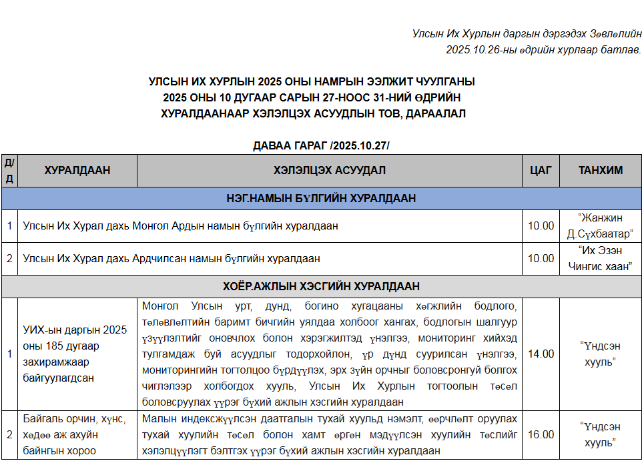The width and height of the screenshot is (644, 461).
Task: Select the Ардчилсан намын бүлгийн хуралдаан row
Action: (172, 259)
